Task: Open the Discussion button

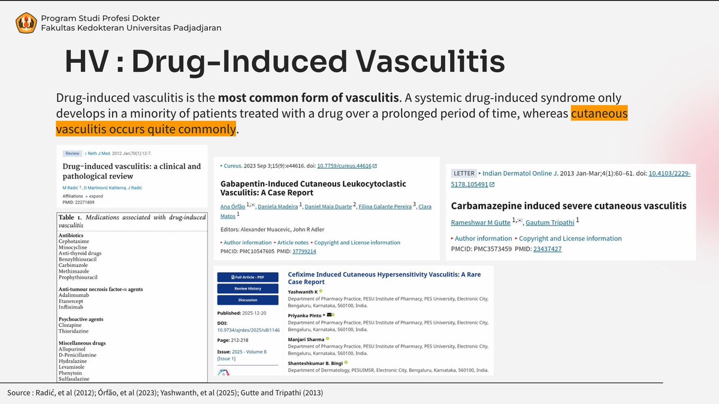Action: 247,300
